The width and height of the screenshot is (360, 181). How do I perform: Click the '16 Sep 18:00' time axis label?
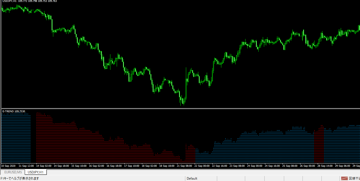click(114, 166)
